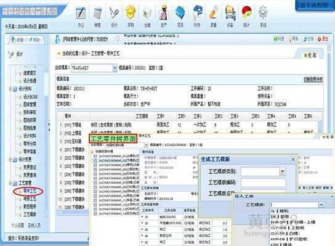This screenshot has height=246, width=335.
Task: Open 电极工艺 in the sidebar tree
Action: [30, 199]
